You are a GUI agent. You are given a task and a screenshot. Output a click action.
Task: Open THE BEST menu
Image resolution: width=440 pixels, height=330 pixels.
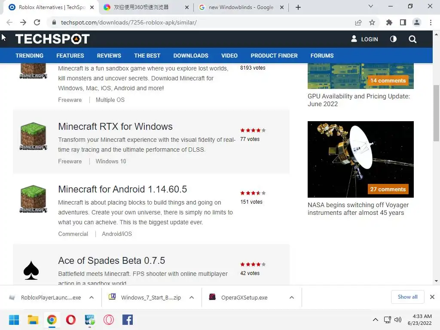(x=147, y=55)
